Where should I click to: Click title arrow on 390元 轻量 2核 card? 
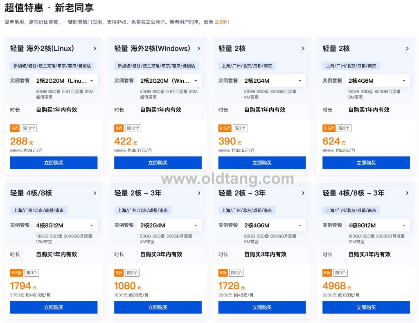click(x=303, y=48)
